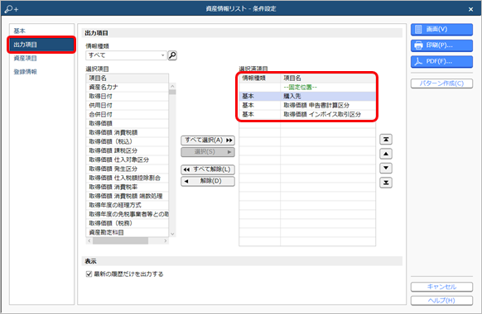Click the --固定位置-- marker row
This screenshot has height=314, width=482.
pos(307,88)
